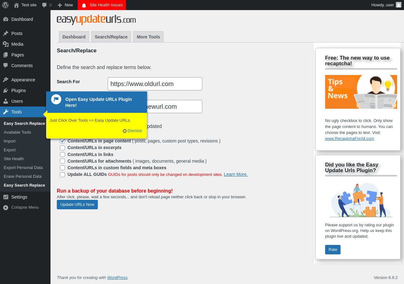Screen dimensions: 404x284
Task: Open www.RecaptchaForAll.com link
Action: [349, 138]
